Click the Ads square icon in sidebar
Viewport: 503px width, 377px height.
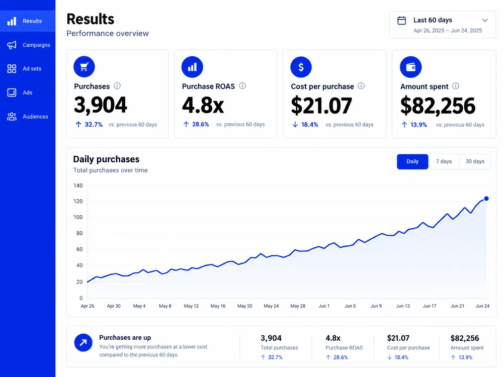click(12, 92)
